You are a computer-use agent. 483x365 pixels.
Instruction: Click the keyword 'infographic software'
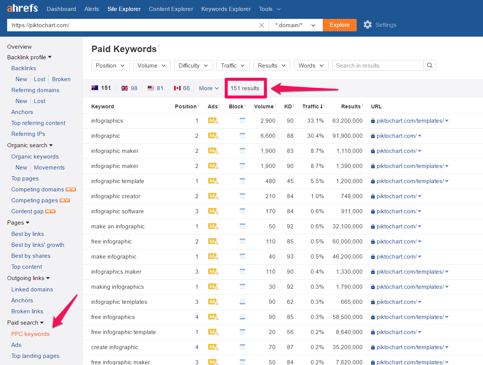click(x=117, y=211)
